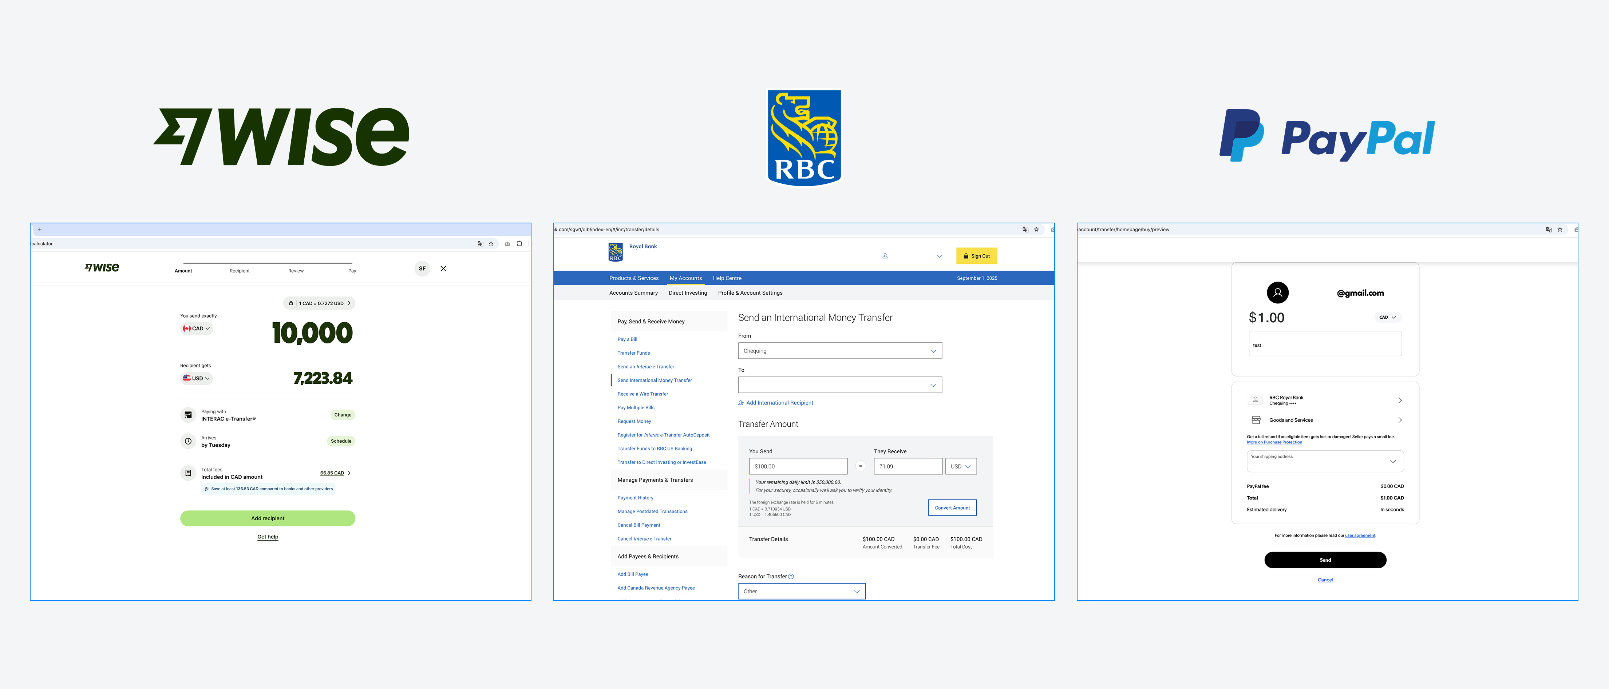Click the lock icon on the guaranteed rate badge

click(x=291, y=303)
